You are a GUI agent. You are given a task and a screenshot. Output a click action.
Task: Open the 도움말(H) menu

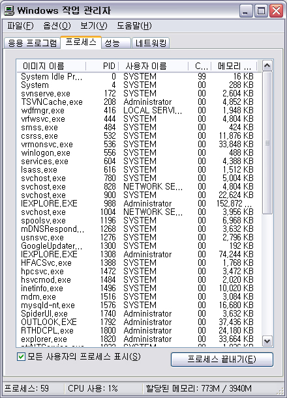pos(134,25)
